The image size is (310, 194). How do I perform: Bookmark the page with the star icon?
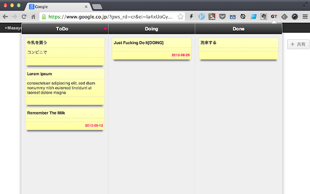180,16
